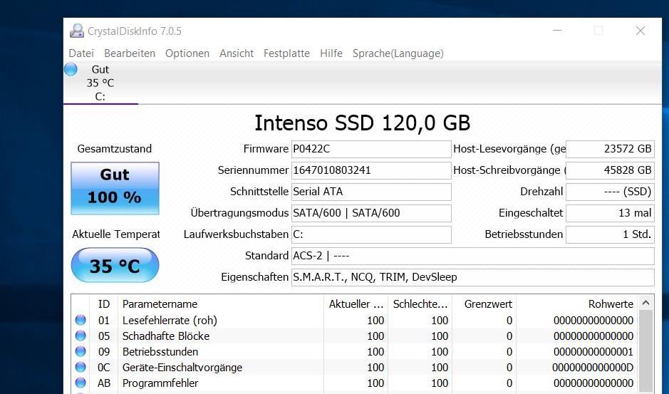Click the Rohwerte column header
The width and height of the screenshot is (669, 394).
(x=576, y=304)
